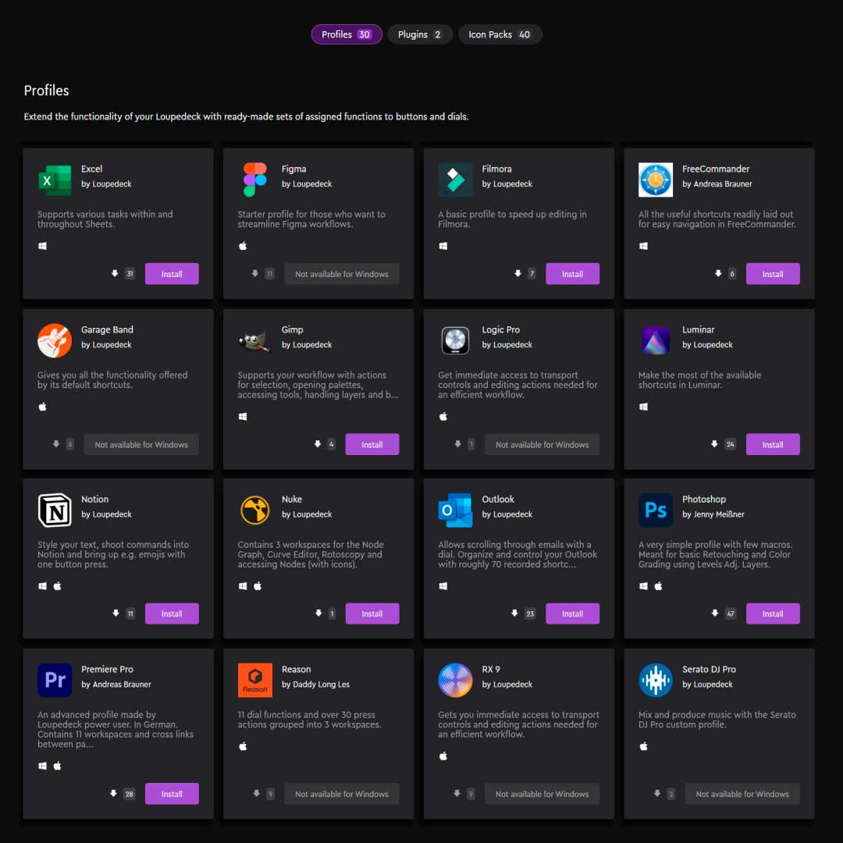This screenshot has height=843, width=843.
Task: Open the Outlook app icon
Action: point(455,510)
